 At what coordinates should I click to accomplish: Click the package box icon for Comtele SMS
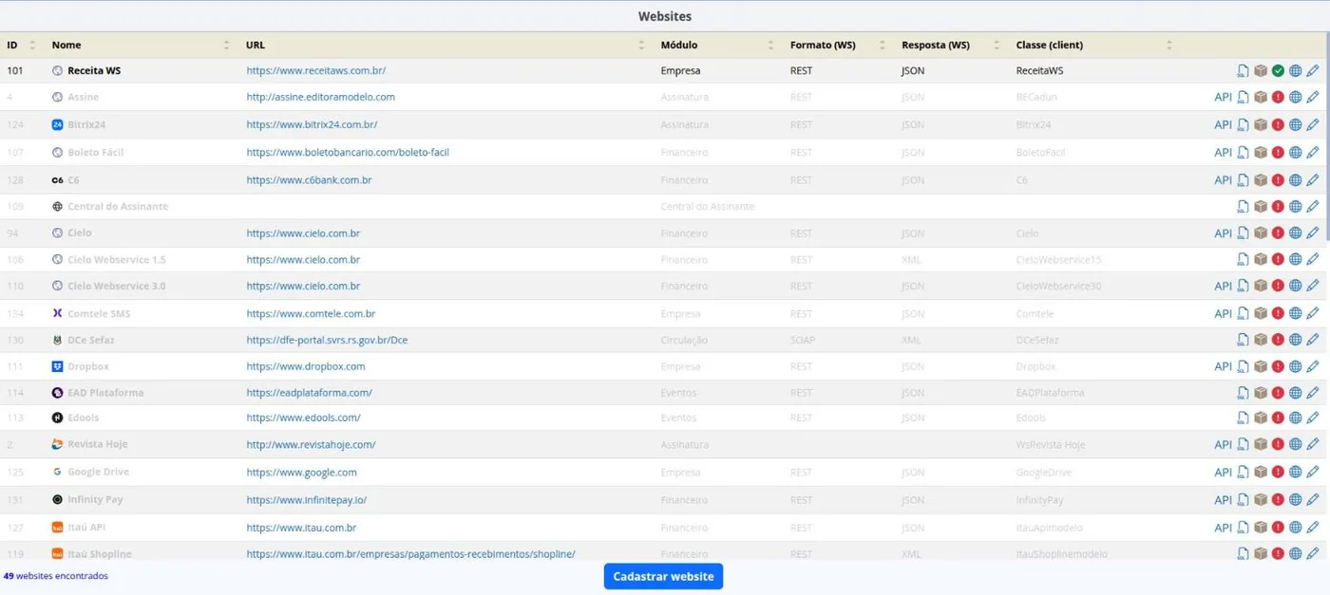pyautogui.click(x=1261, y=313)
